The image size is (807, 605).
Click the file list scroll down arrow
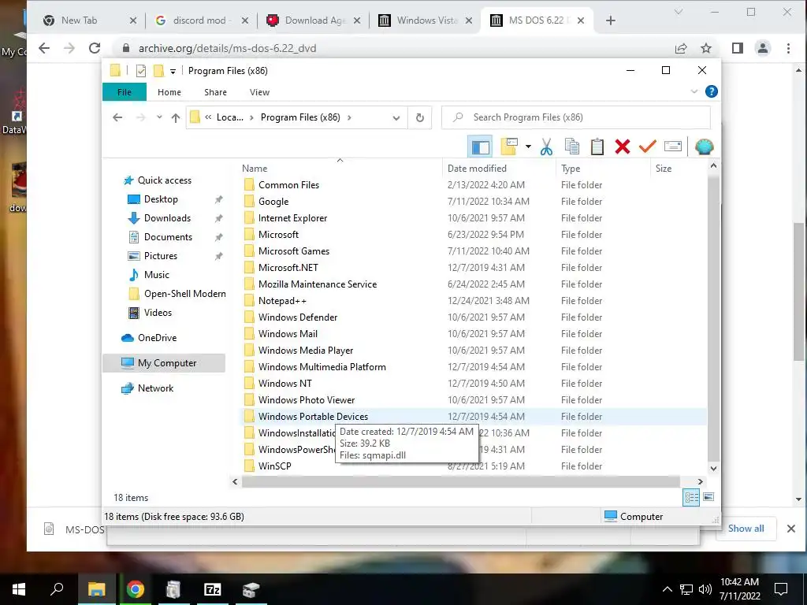[x=713, y=468]
